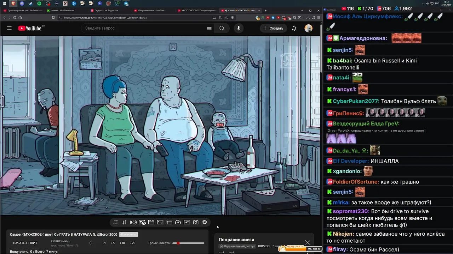This screenshot has width=453, height=254.
Task: Click the browser home icon
Action: [20, 18]
